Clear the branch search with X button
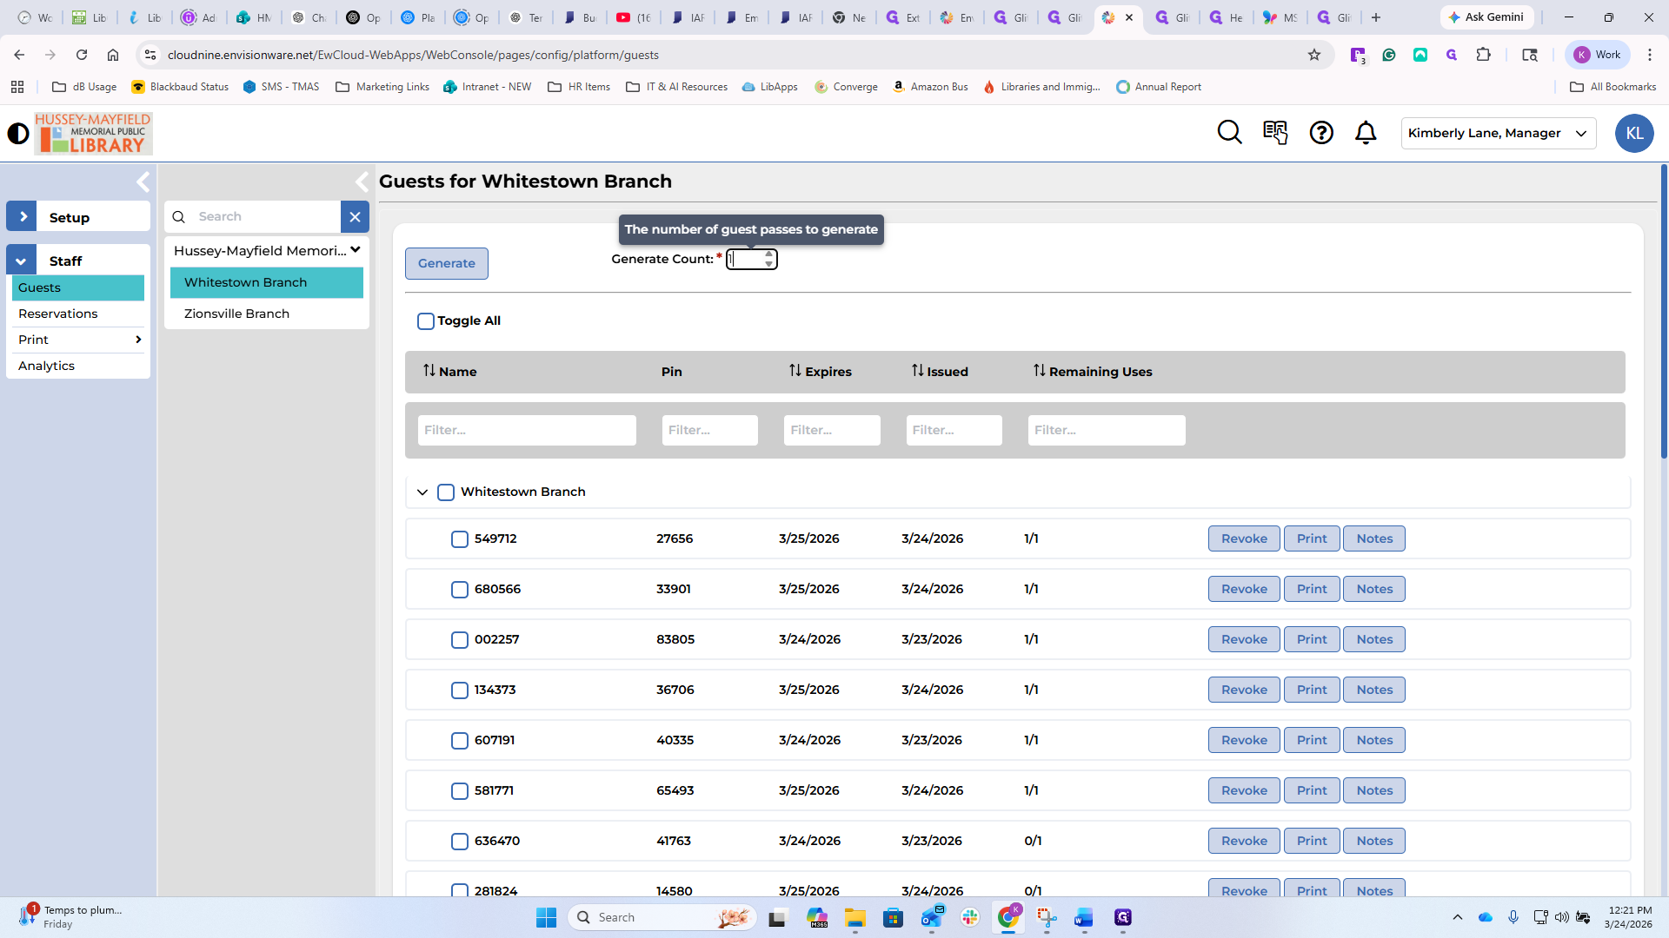1669x938 pixels. pyautogui.click(x=355, y=217)
